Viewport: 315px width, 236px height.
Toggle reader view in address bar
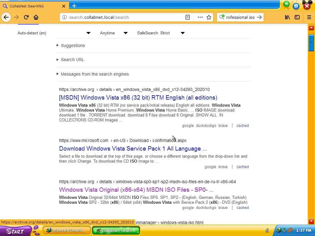pyautogui.click(x=187, y=17)
